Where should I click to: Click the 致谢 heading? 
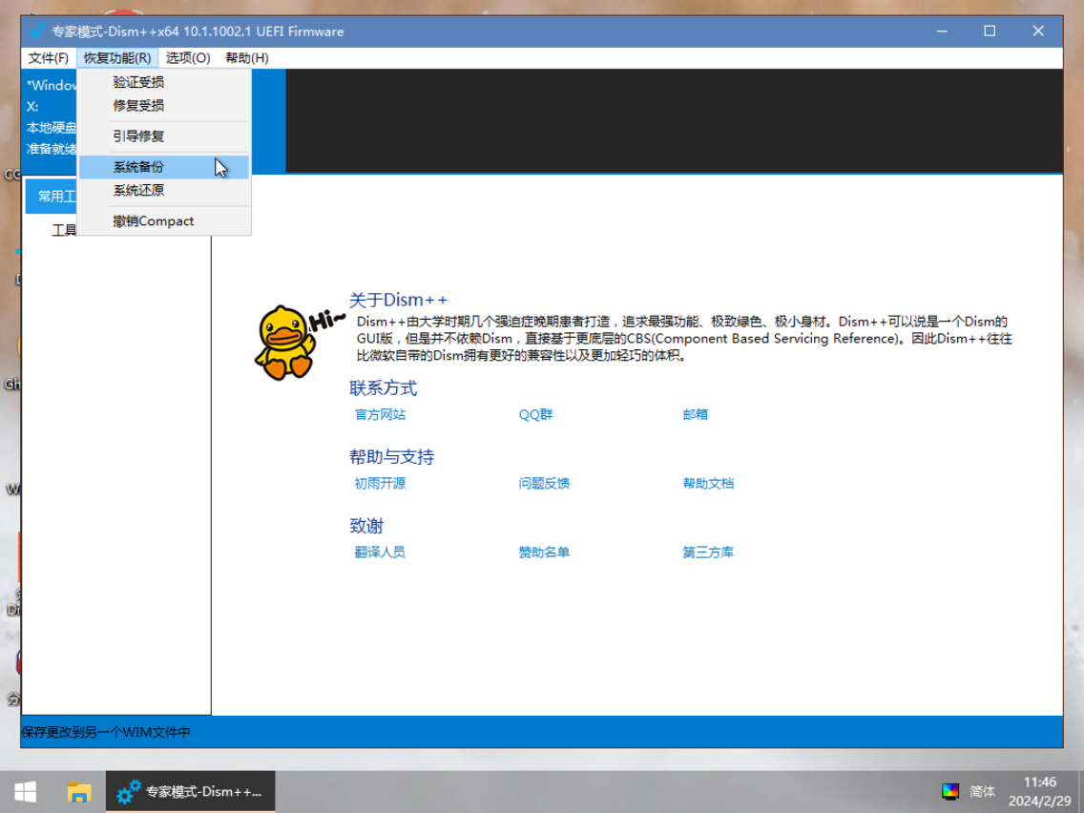[366, 526]
